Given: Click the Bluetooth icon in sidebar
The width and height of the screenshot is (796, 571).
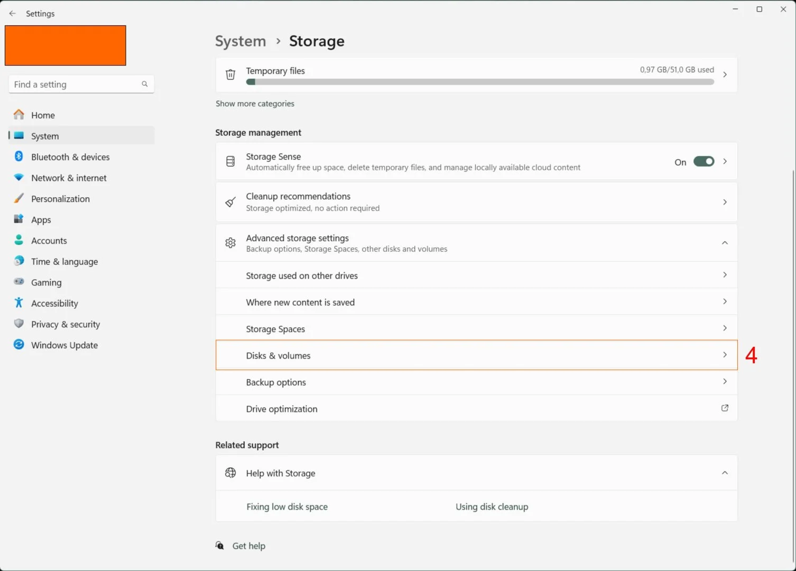Looking at the screenshot, I should click(x=19, y=156).
